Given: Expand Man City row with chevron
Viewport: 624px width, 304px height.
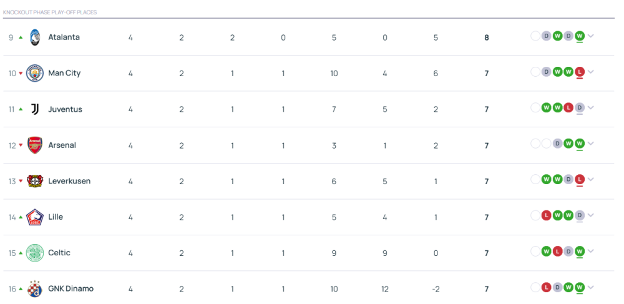Looking at the screenshot, I should [590, 72].
